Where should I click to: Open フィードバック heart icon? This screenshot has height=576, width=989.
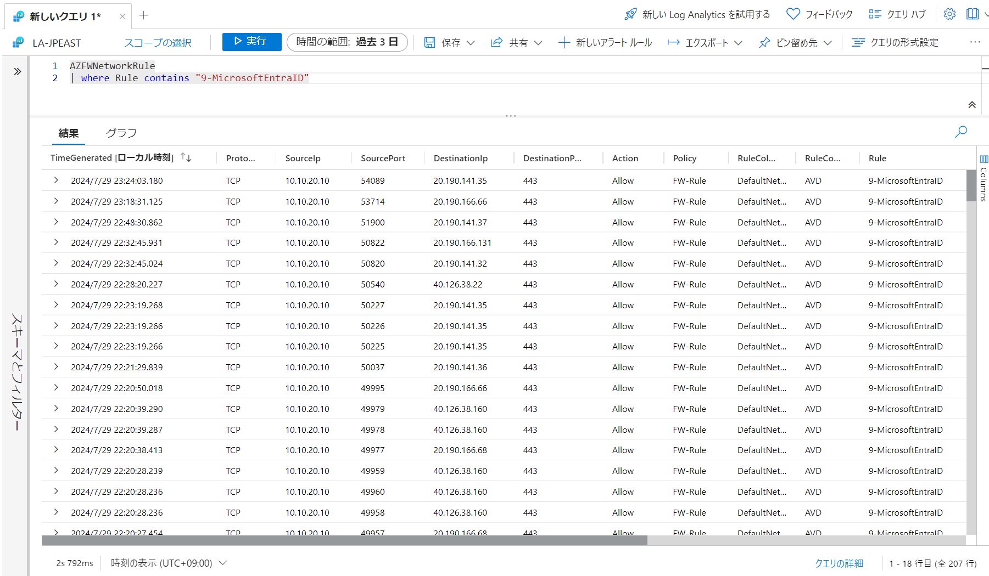tap(793, 14)
